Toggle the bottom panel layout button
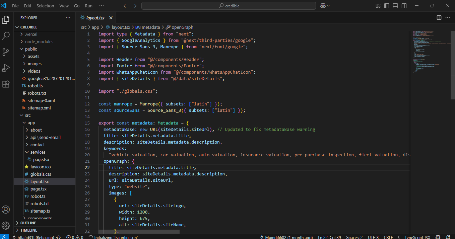This screenshot has width=455, height=239. tap(395, 6)
